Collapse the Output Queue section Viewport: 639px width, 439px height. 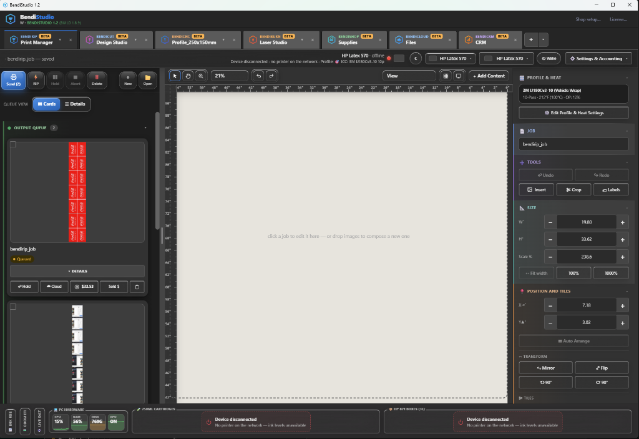[x=145, y=128]
